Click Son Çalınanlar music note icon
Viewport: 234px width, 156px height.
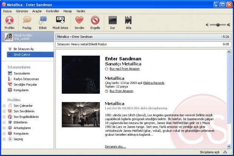tap(10, 106)
